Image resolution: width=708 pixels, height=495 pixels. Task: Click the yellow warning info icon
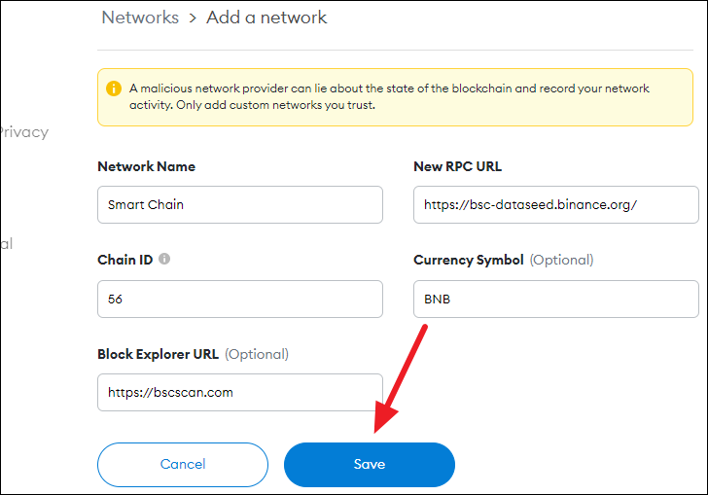[114, 88]
